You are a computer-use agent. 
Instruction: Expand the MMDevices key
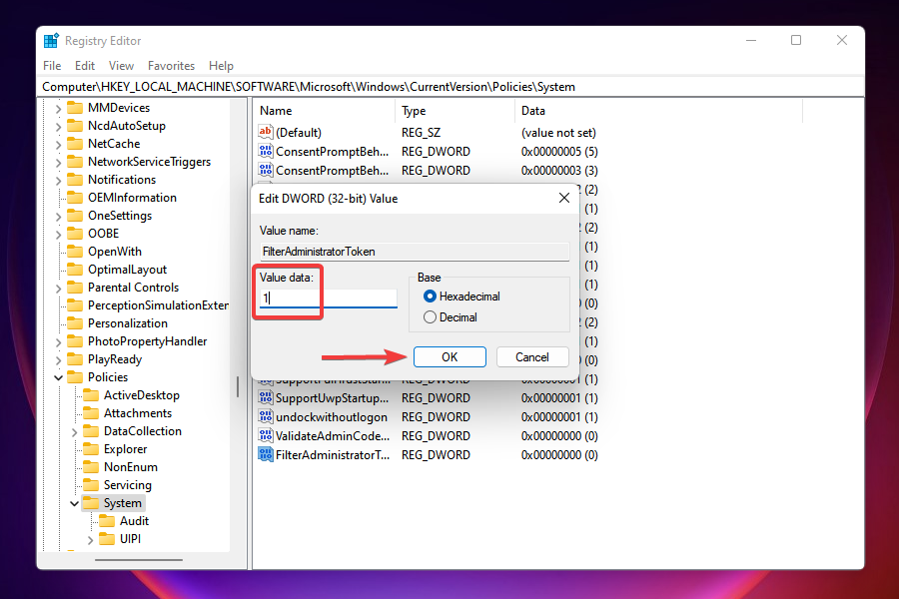tap(58, 108)
